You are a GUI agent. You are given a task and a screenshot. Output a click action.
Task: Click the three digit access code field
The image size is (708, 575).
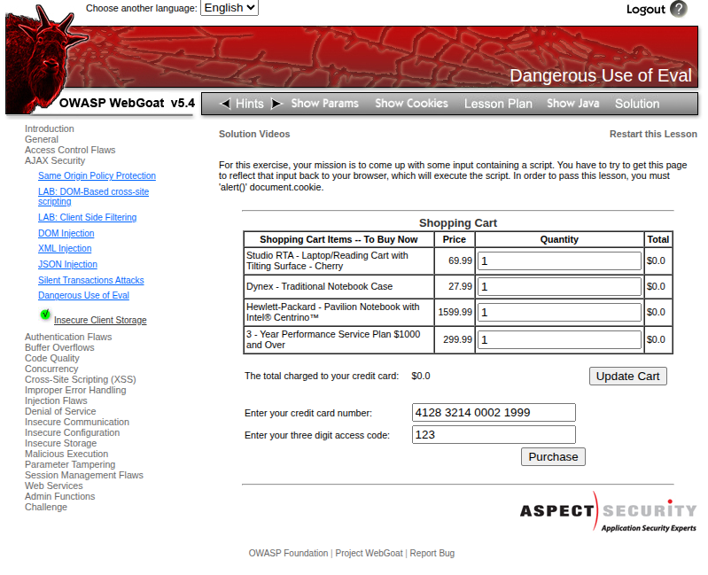(494, 435)
